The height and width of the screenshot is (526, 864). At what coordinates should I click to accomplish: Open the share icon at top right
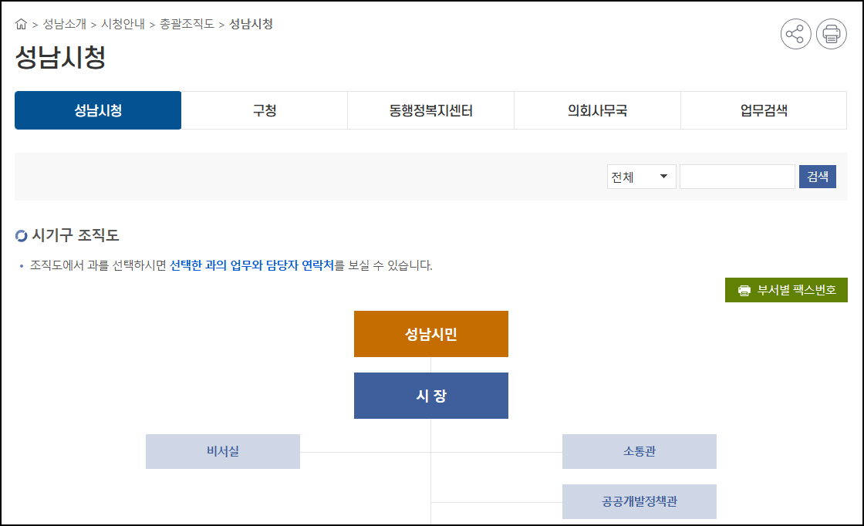pos(796,35)
